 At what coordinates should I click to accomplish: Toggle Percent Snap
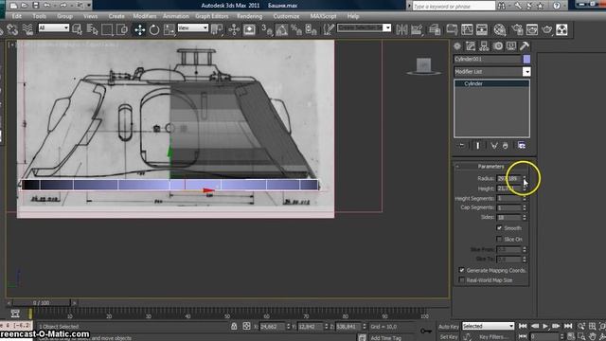click(x=296, y=29)
